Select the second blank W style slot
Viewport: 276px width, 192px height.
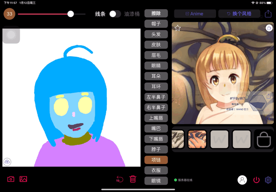click(241, 139)
